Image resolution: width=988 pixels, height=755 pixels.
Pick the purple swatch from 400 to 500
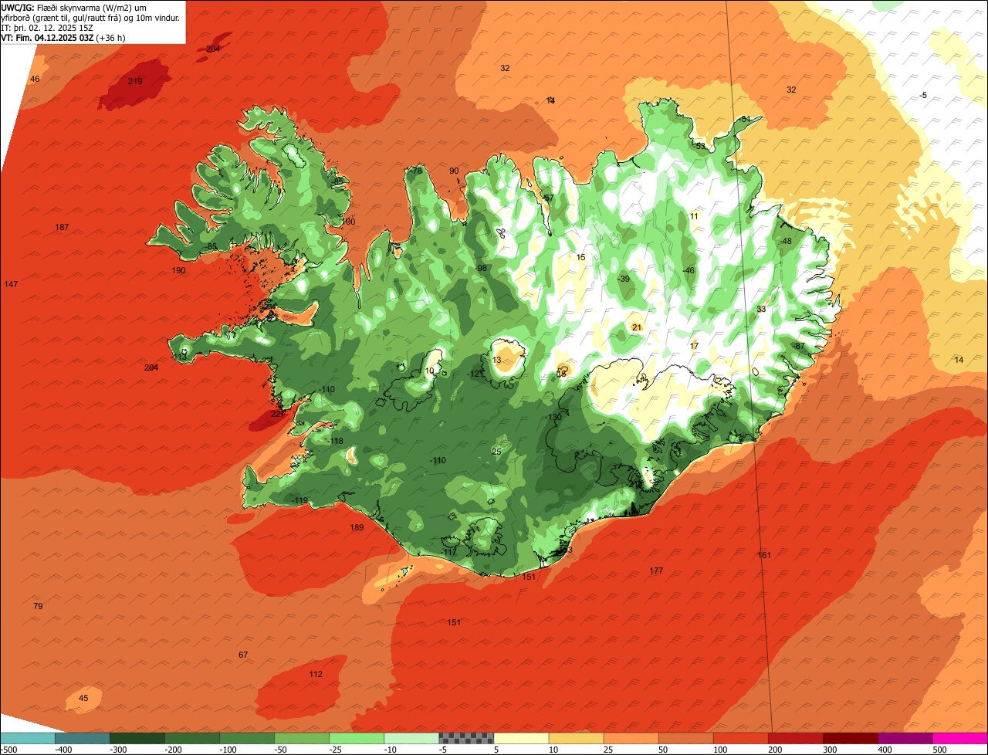click(905, 738)
